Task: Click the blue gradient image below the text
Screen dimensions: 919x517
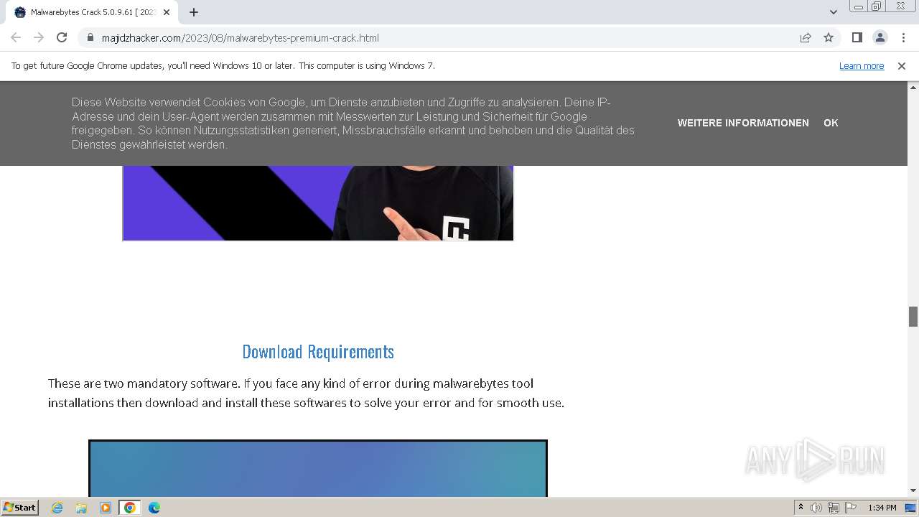Action: (x=318, y=468)
